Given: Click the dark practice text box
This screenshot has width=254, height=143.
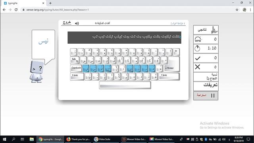Looking at the screenshot, I should pos(124,38).
